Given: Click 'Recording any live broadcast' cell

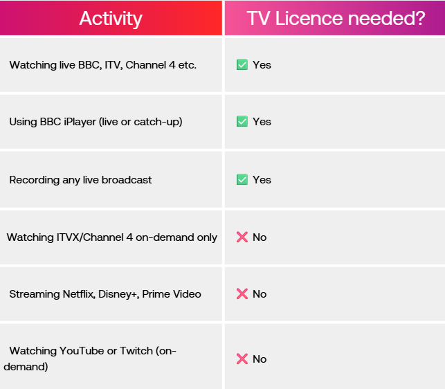Looking at the screenshot, I should pos(80,180).
